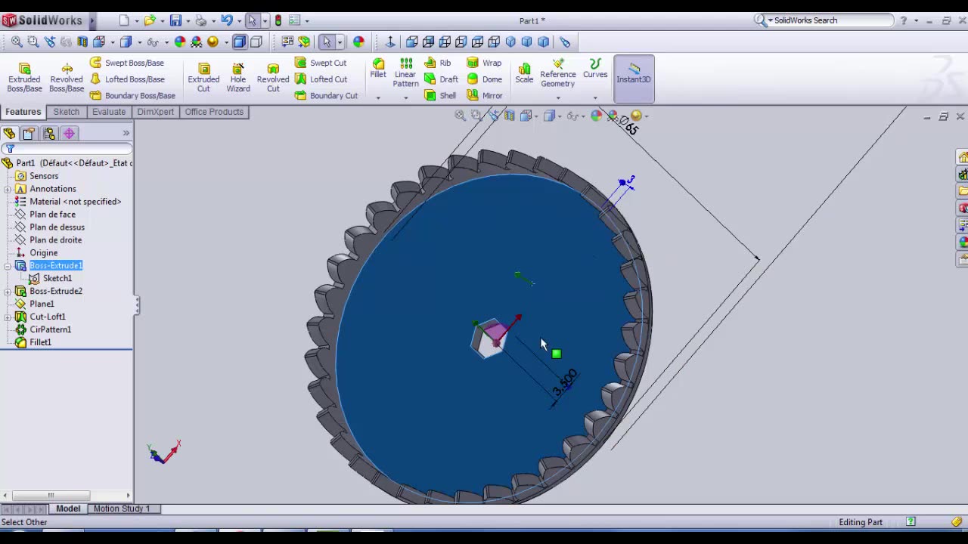The image size is (968, 544).
Task: Open the Fillet dropdown arrow
Action: [x=378, y=97]
